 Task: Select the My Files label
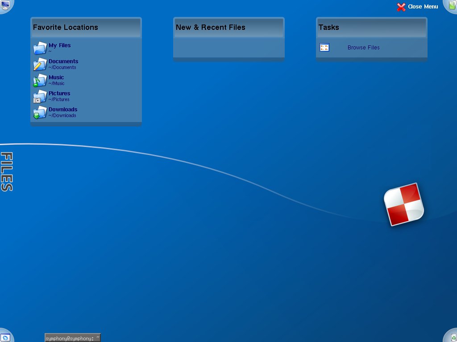tap(59, 45)
